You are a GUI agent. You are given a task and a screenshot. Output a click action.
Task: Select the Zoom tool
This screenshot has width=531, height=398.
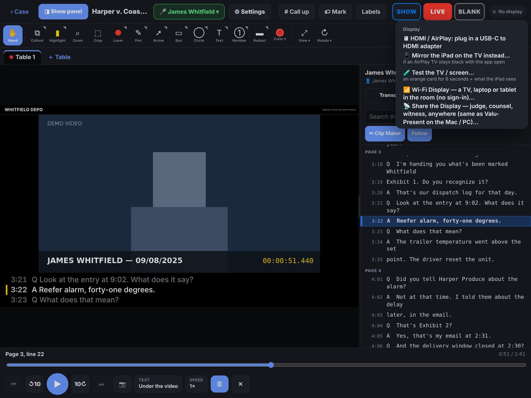(x=78, y=35)
